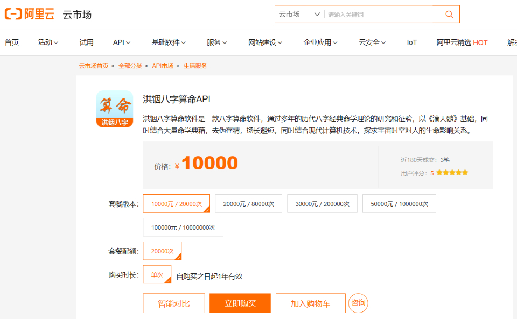Click the 自购买之日起1年有效 note
This screenshot has width=517, height=319.
coord(209,276)
